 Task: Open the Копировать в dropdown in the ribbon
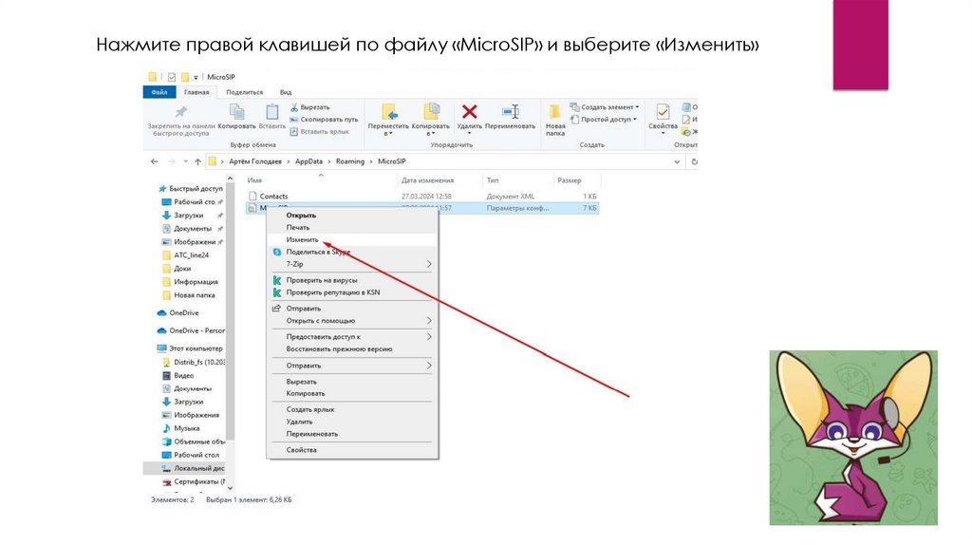(x=430, y=129)
